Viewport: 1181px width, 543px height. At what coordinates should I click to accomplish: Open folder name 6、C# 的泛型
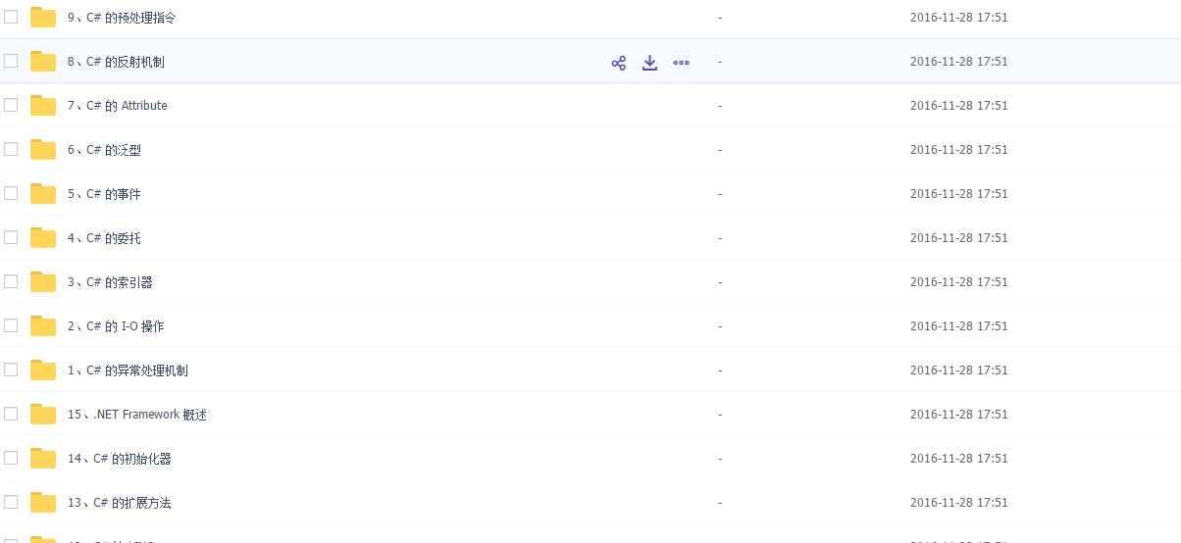pos(104,150)
